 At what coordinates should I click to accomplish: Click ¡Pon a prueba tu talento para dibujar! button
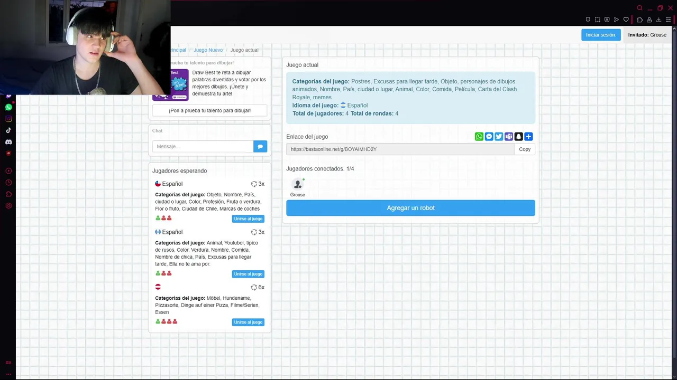tap(209, 110)
